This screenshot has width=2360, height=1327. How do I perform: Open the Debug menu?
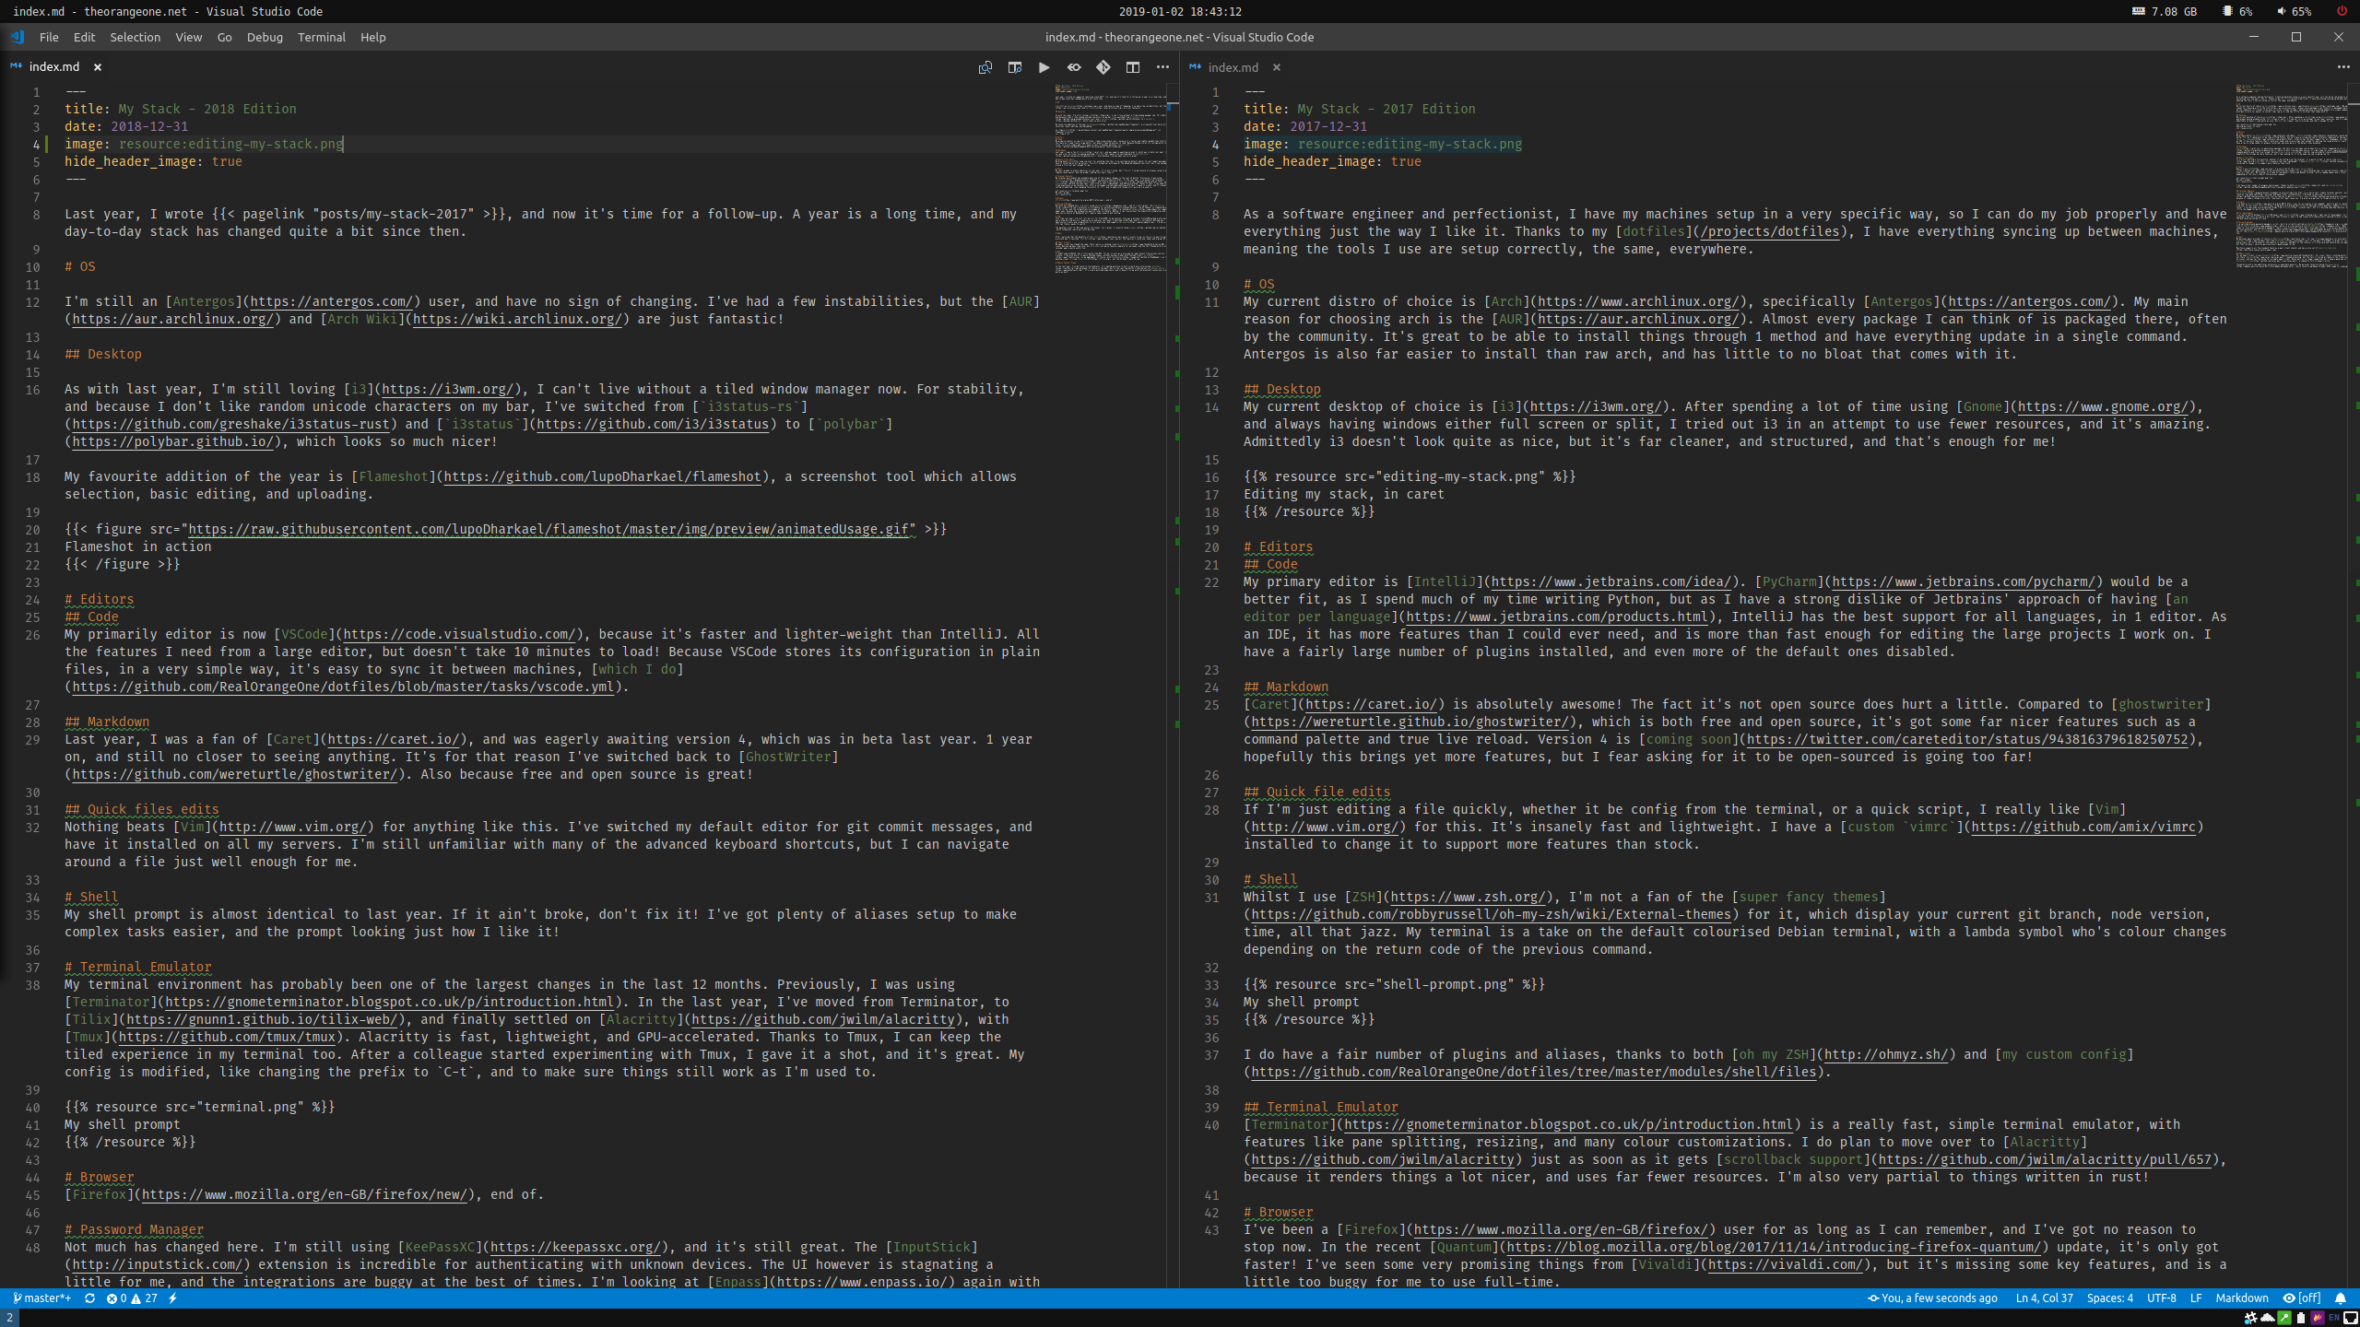pyautogui.click(x=265, y=37)
